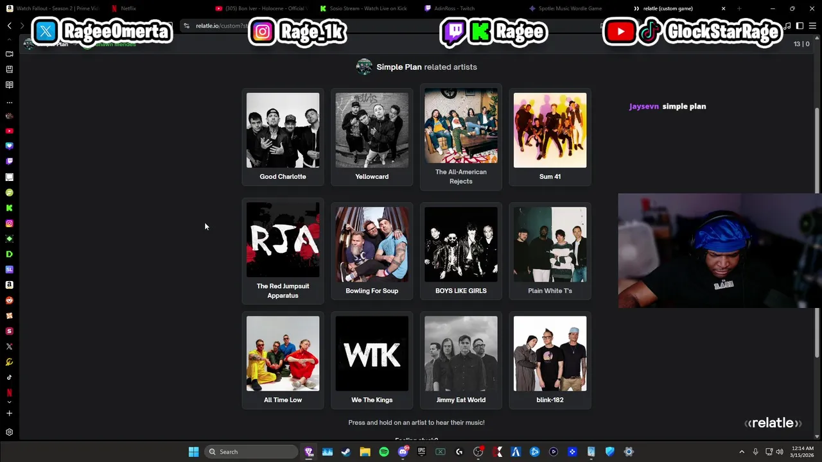Open Windows Start menu
The height and width of the screenshot is (462, 822).
[x=193, y=452]
